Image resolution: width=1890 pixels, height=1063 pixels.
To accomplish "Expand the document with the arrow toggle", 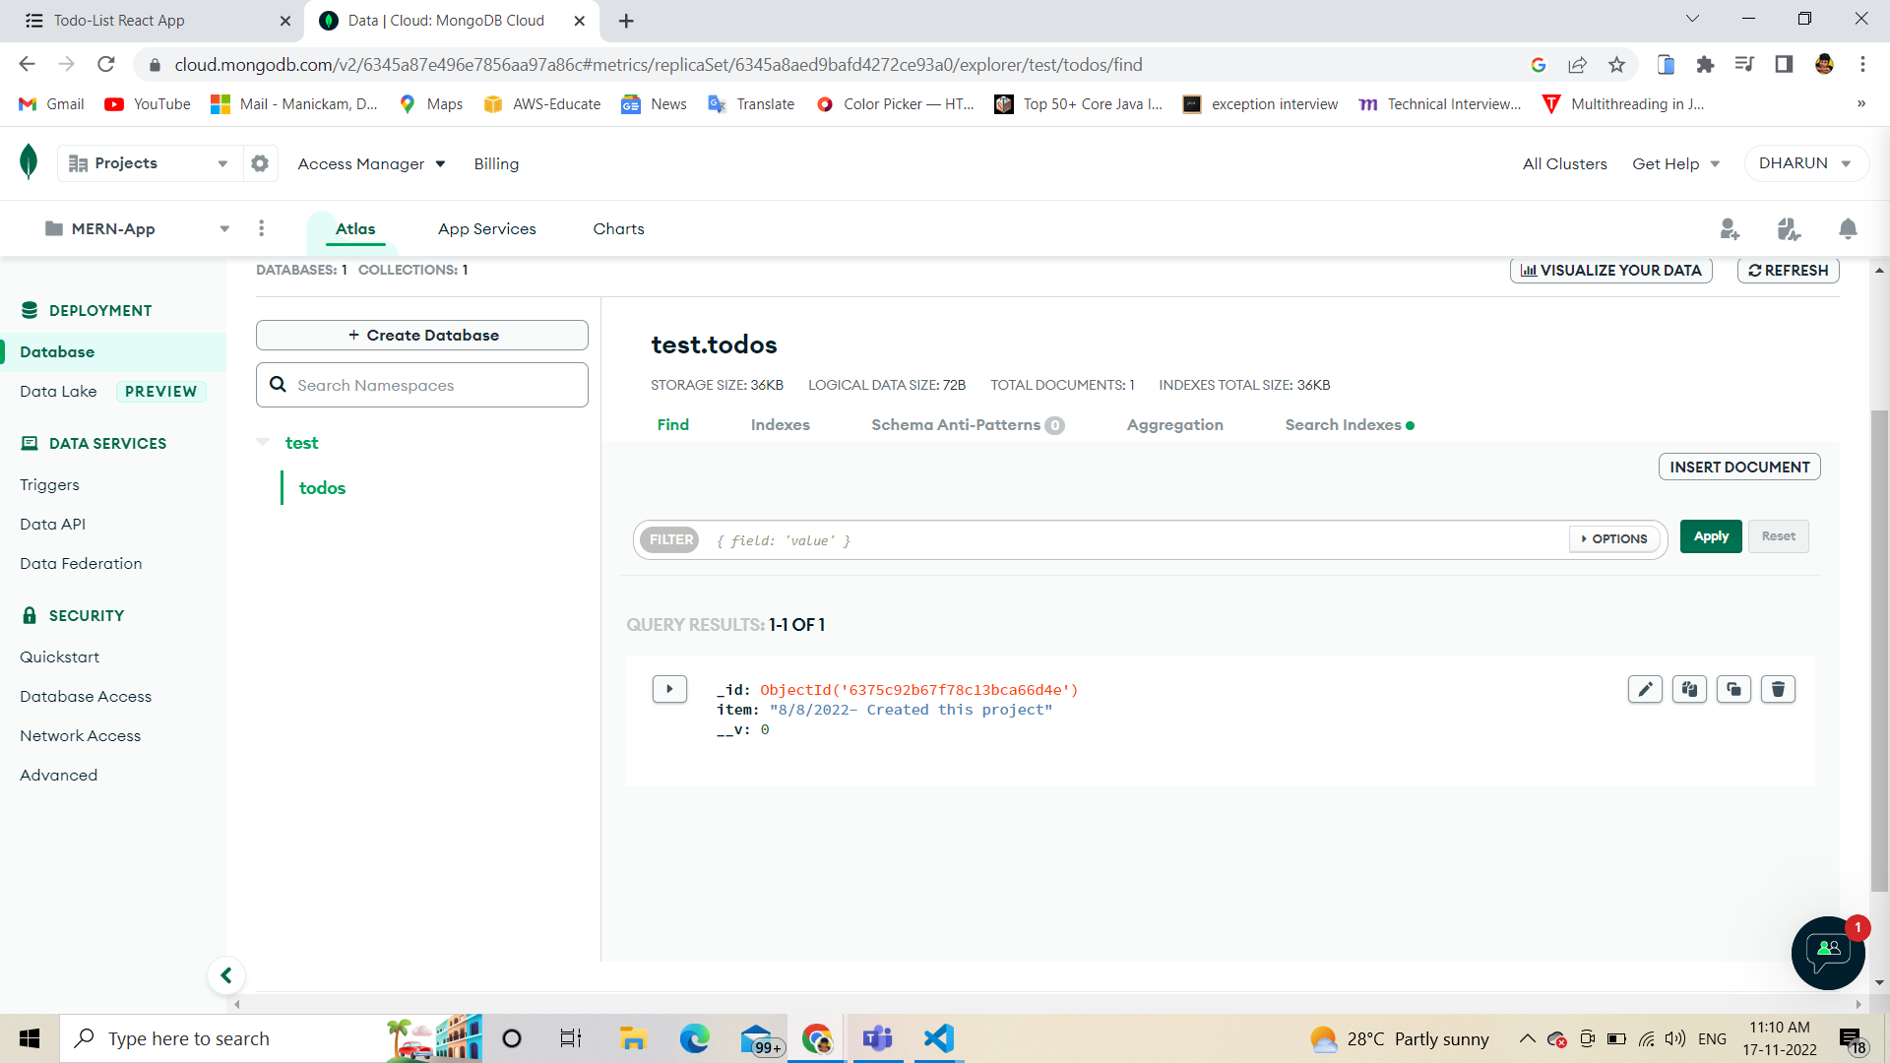I will [x=668, y=689].
